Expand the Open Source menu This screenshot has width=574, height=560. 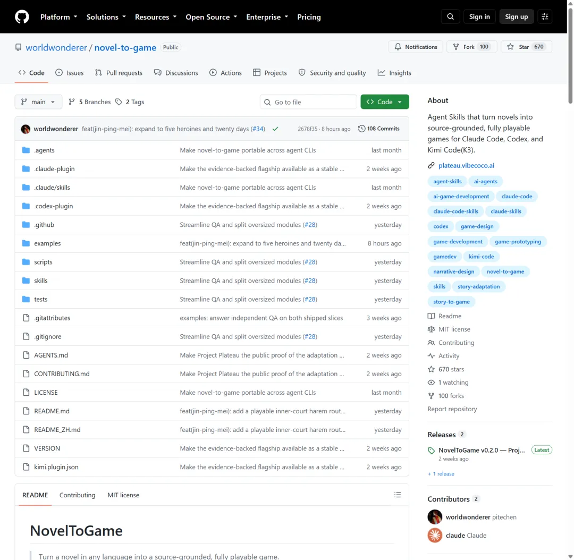click(211, 17)
